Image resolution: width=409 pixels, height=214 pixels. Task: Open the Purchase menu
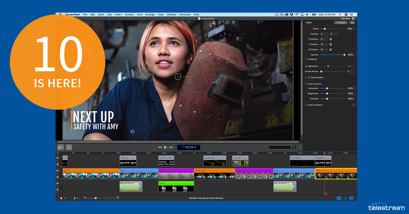click(x=185, y=15)
